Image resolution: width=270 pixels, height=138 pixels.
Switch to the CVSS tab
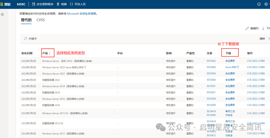[41, 20]
